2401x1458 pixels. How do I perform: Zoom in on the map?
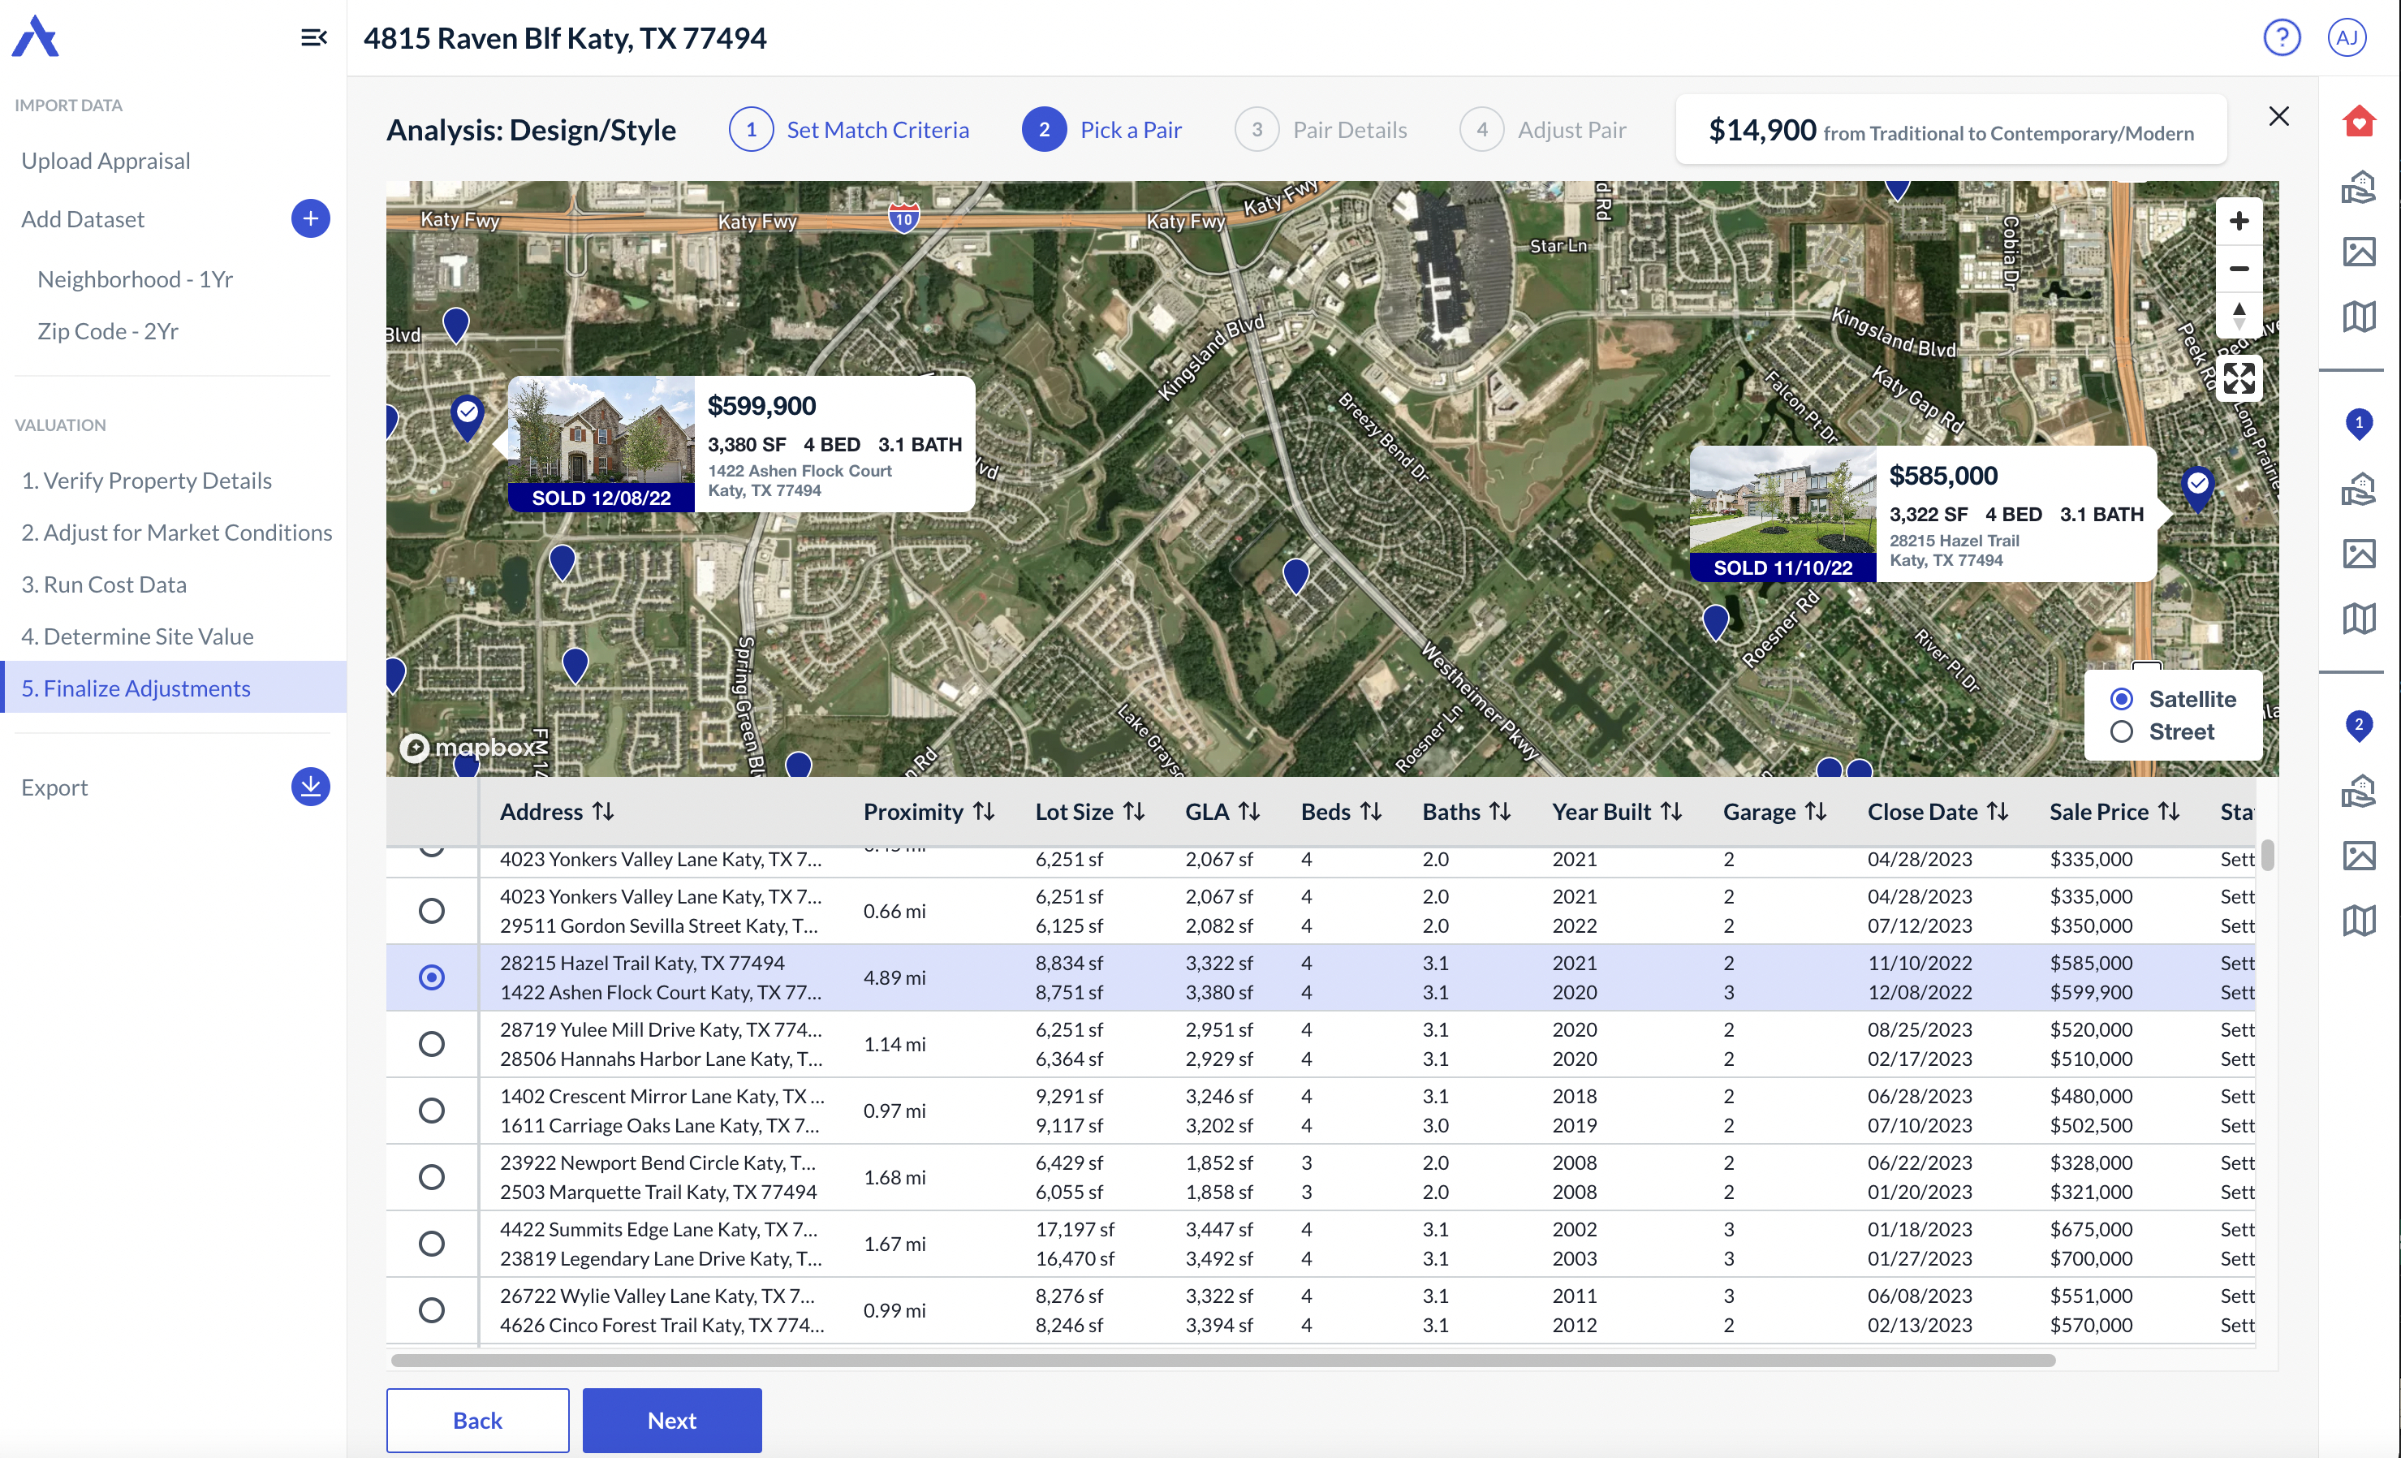pyautogui.click(x=2239, y=222)
